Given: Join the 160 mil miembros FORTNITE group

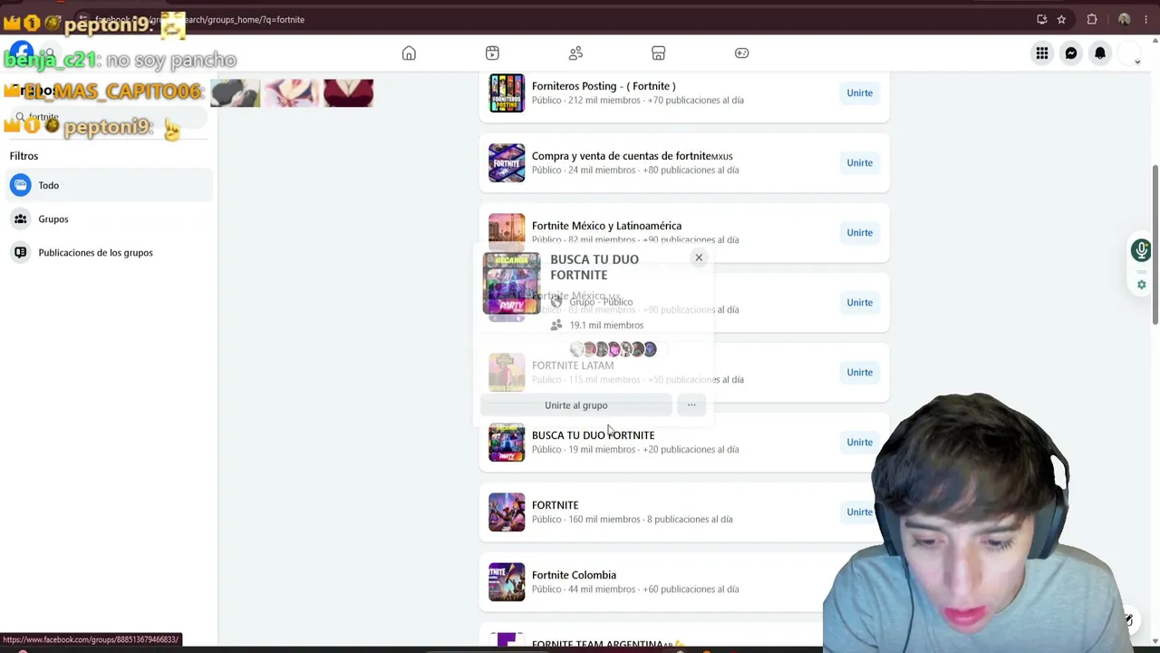Looking at the screenshot, I should [860, 512].
